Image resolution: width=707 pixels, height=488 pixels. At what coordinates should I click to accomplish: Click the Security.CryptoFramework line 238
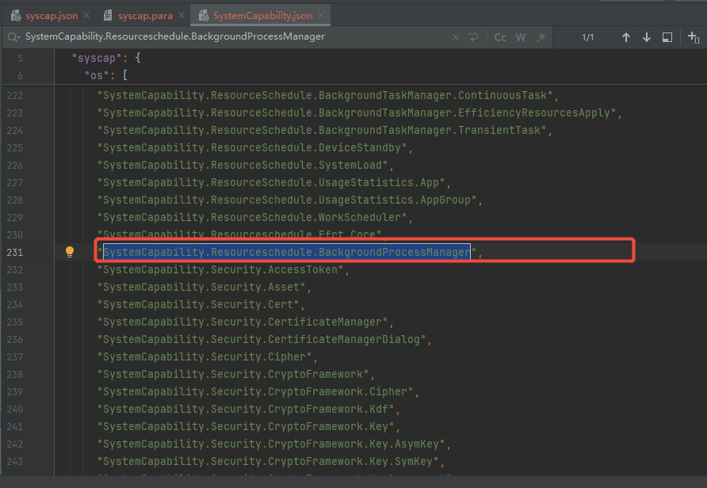pos(236,375)
